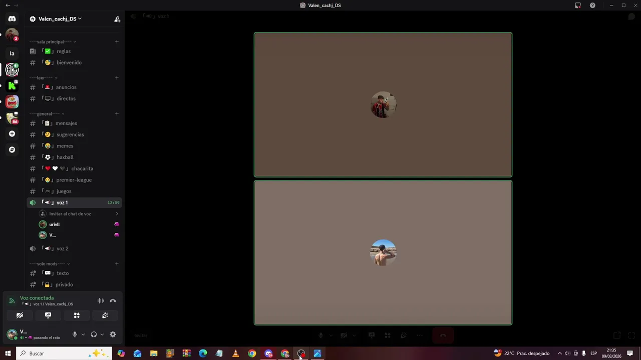Disconnect from voice with the hang-up icon
641x360 pixels.
point(113,301)
